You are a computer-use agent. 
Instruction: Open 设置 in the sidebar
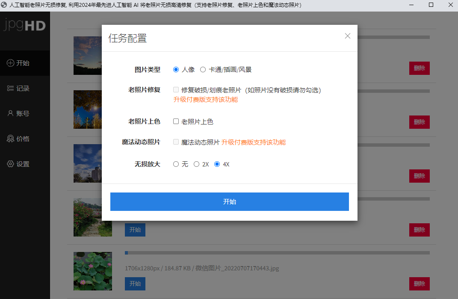[25, 164]
